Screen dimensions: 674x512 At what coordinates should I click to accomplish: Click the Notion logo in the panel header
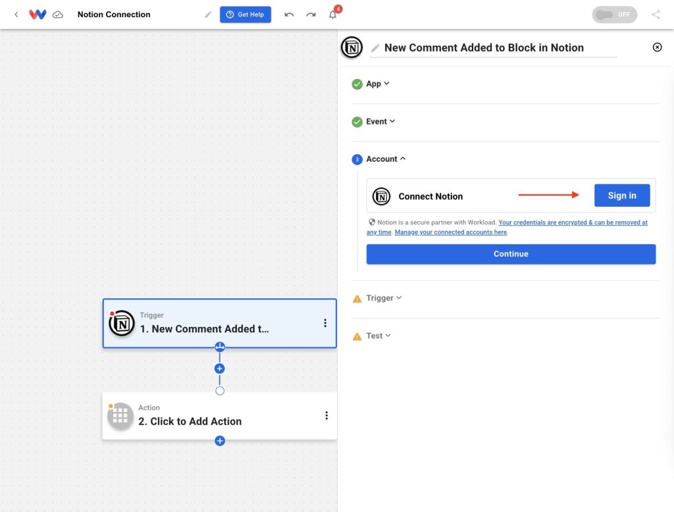(x=352, y=47)
